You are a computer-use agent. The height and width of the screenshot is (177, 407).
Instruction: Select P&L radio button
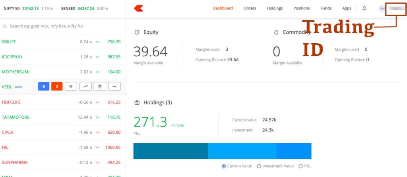(300, 166)
